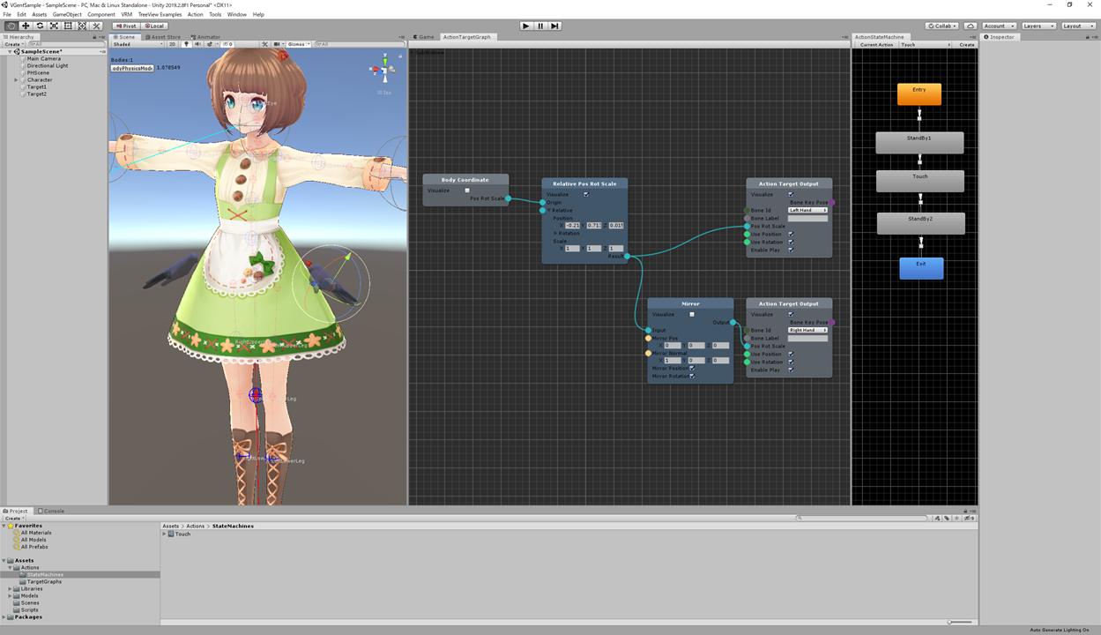Image resolution: width=1101 pixels, height=635 pixels.
Task: Expand the Touch asset in Project
Action: tap(165, 534)
